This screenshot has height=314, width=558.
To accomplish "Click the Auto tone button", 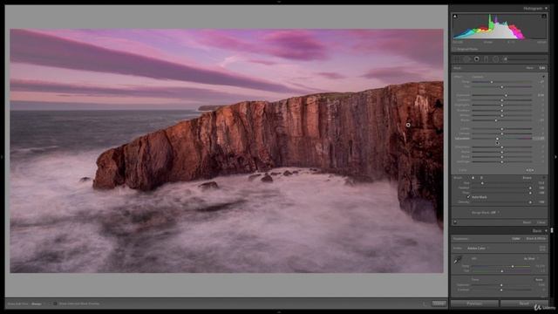I will [539, 280].
